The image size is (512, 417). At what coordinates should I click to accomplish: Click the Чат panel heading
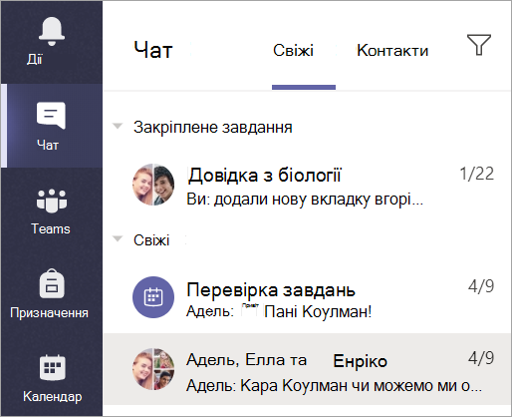click(153, 51)
